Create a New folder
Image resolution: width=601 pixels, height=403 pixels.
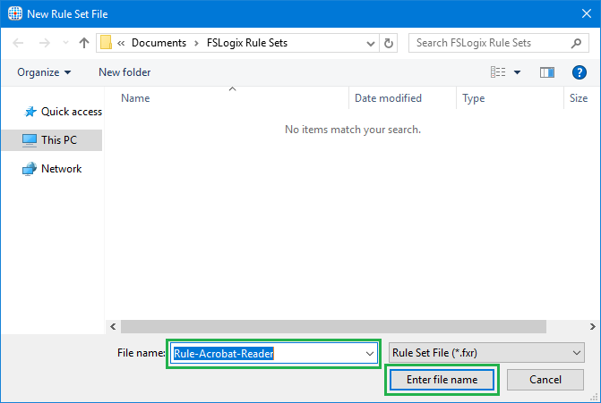124,72
